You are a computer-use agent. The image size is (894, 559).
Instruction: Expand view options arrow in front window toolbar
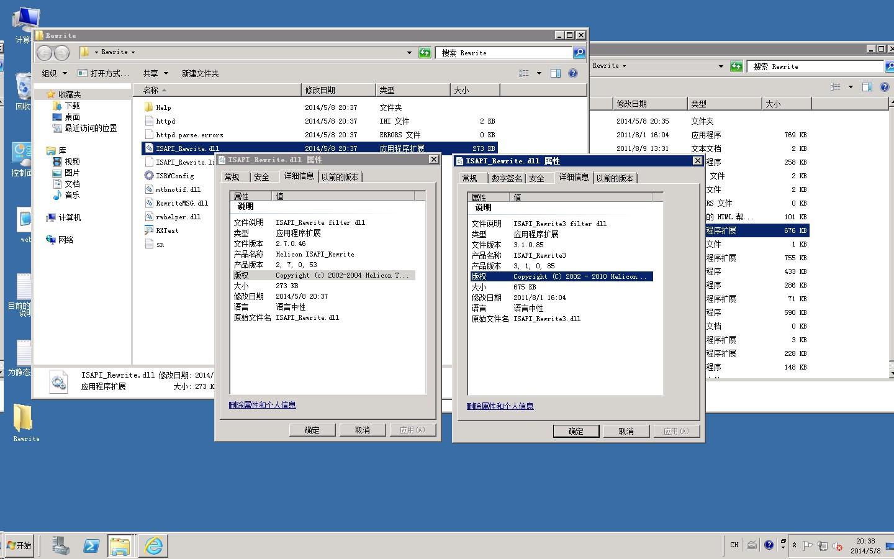click(x=539, y=73)
